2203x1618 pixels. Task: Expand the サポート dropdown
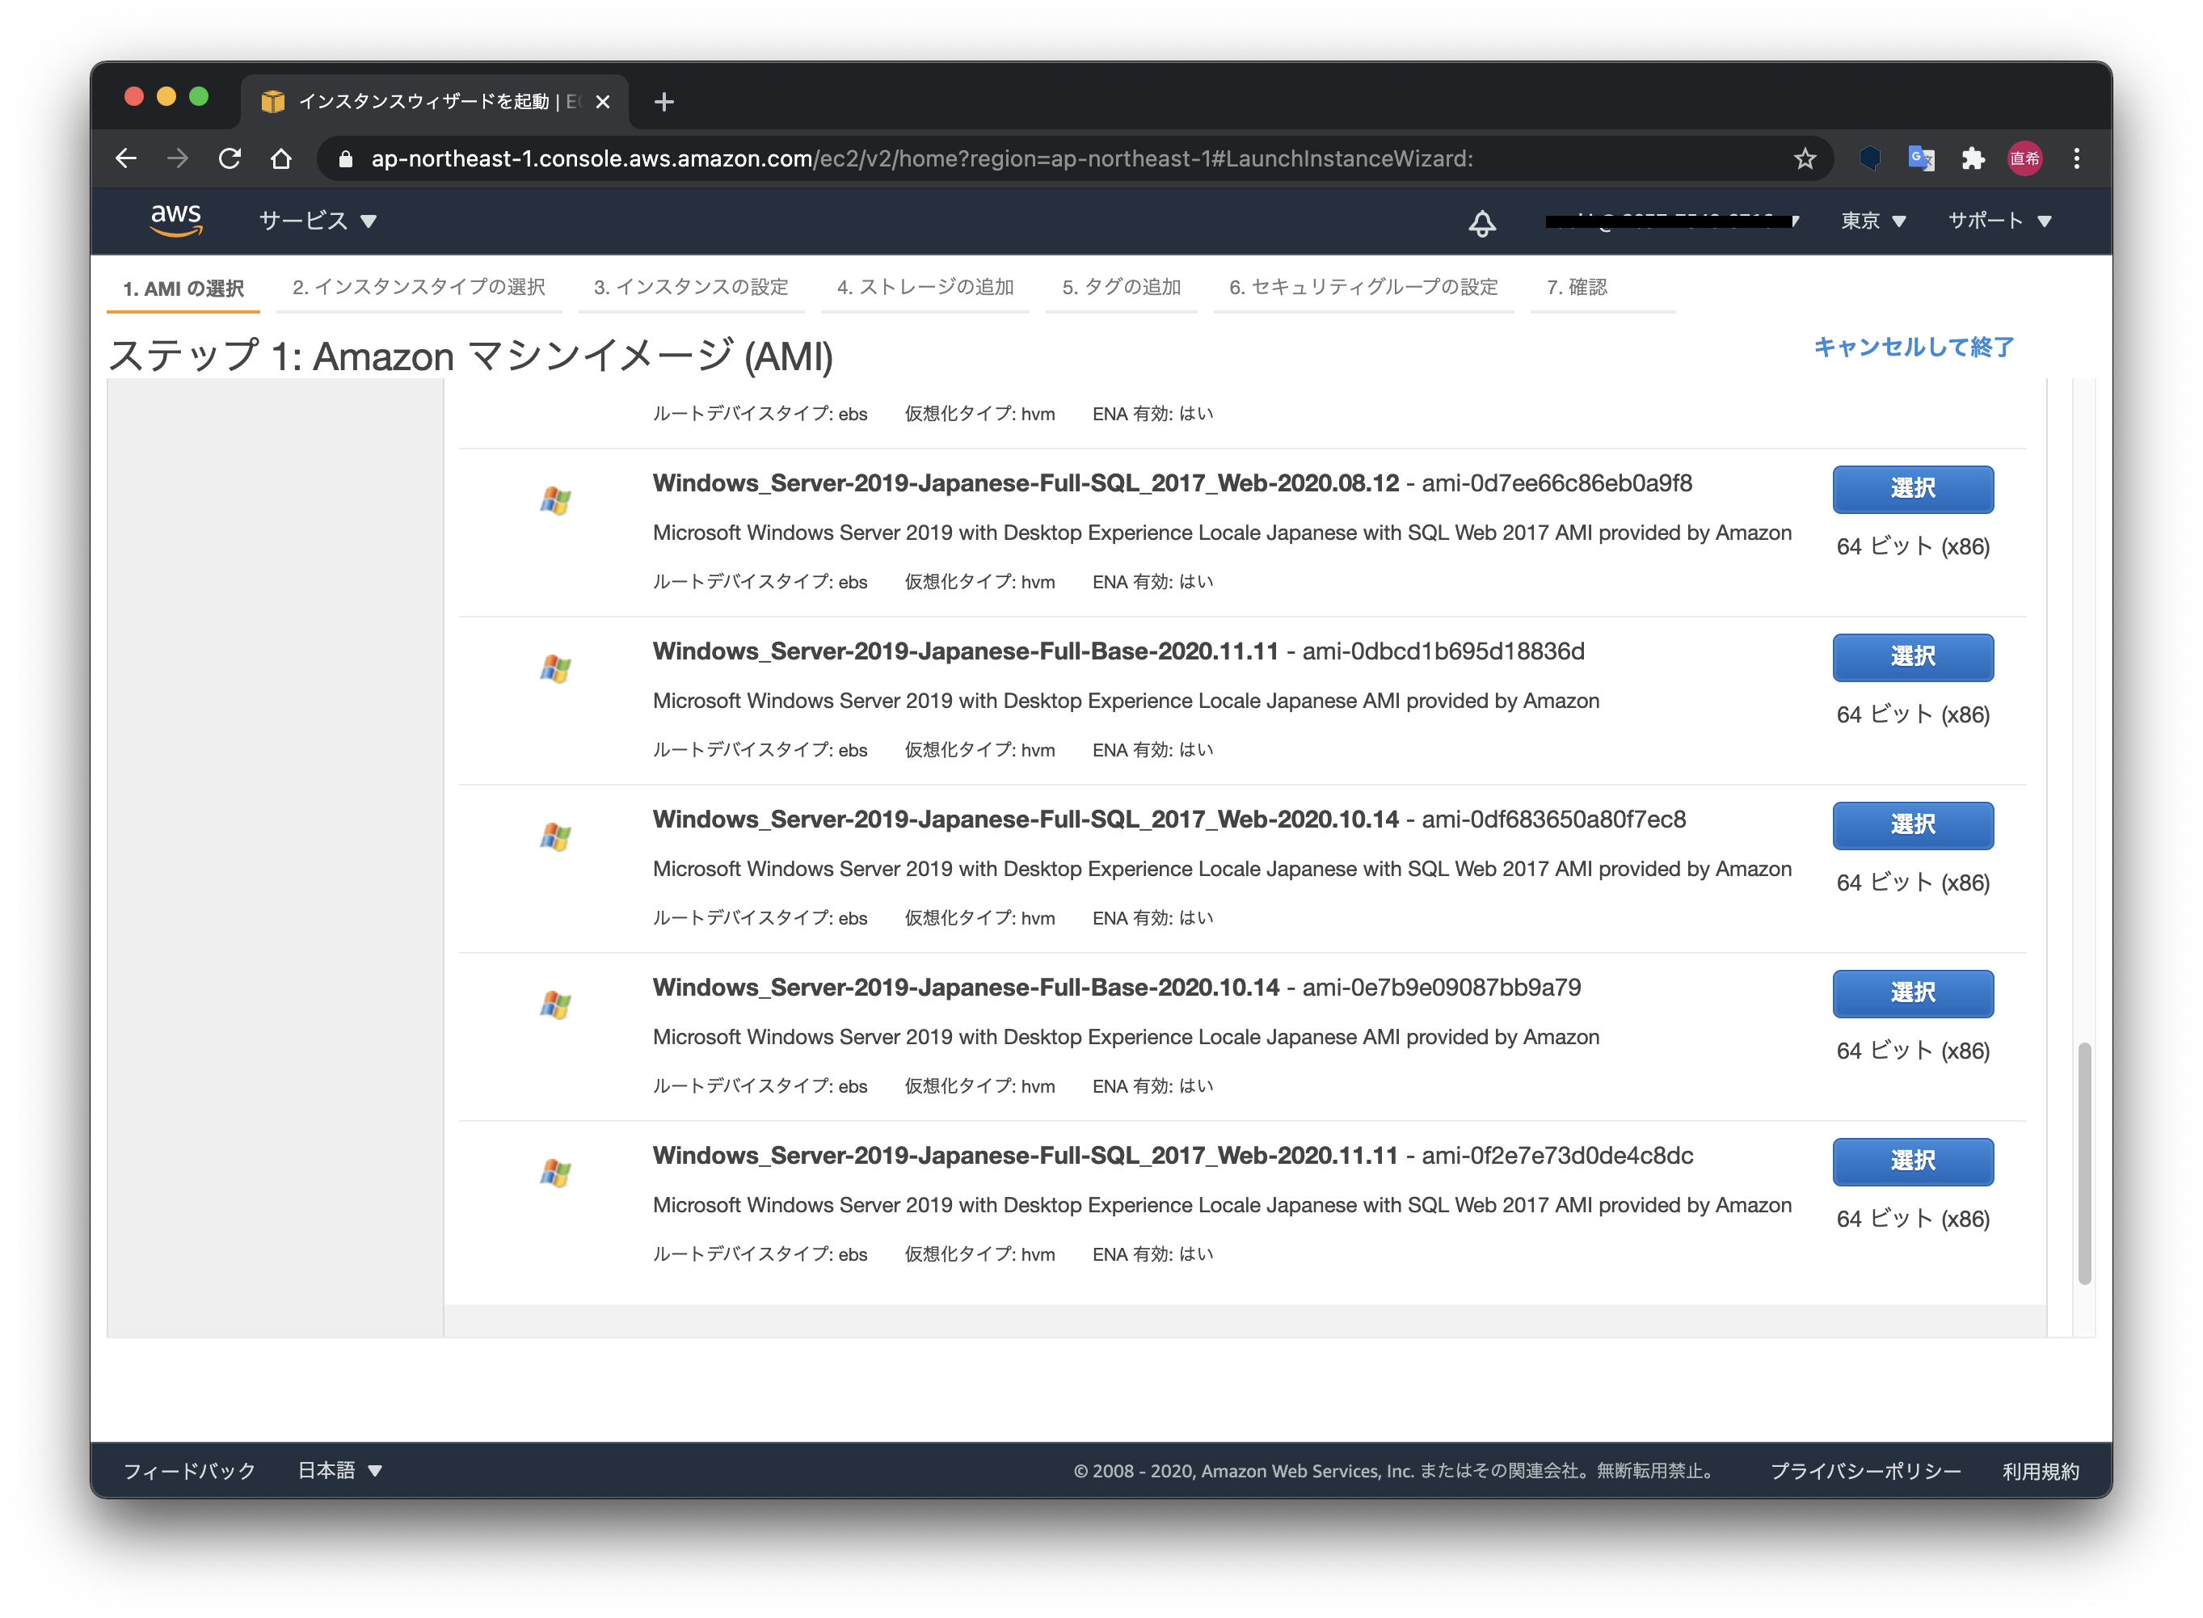[1999, 221]
